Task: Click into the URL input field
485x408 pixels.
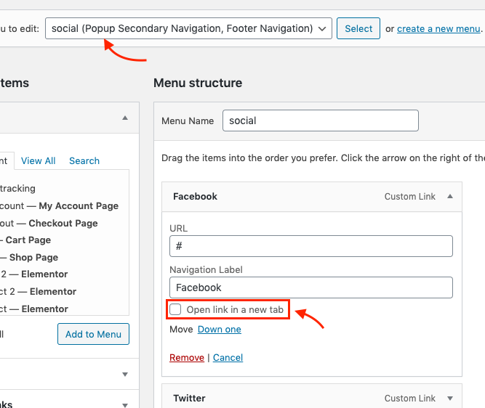Action: click(x=310, y=245)
